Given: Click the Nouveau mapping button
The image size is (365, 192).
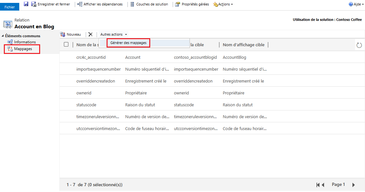Looking at the screenshot, I should (71, 34).
